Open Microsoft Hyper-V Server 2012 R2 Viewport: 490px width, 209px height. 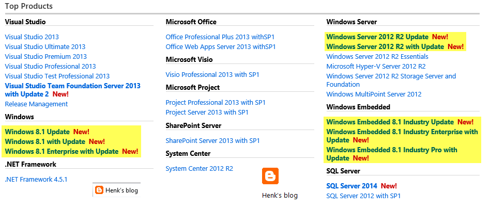pyautogui.click(x=376, y=67)
